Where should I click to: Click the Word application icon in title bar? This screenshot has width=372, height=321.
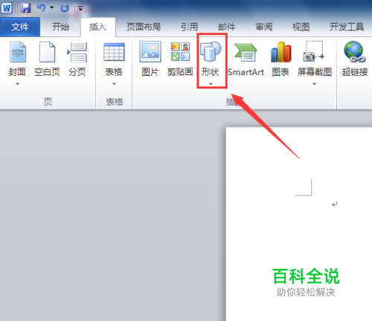pyautogui.click(x=7, y=8)
